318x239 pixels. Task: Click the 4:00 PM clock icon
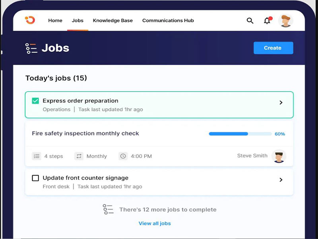click(123, 156)
